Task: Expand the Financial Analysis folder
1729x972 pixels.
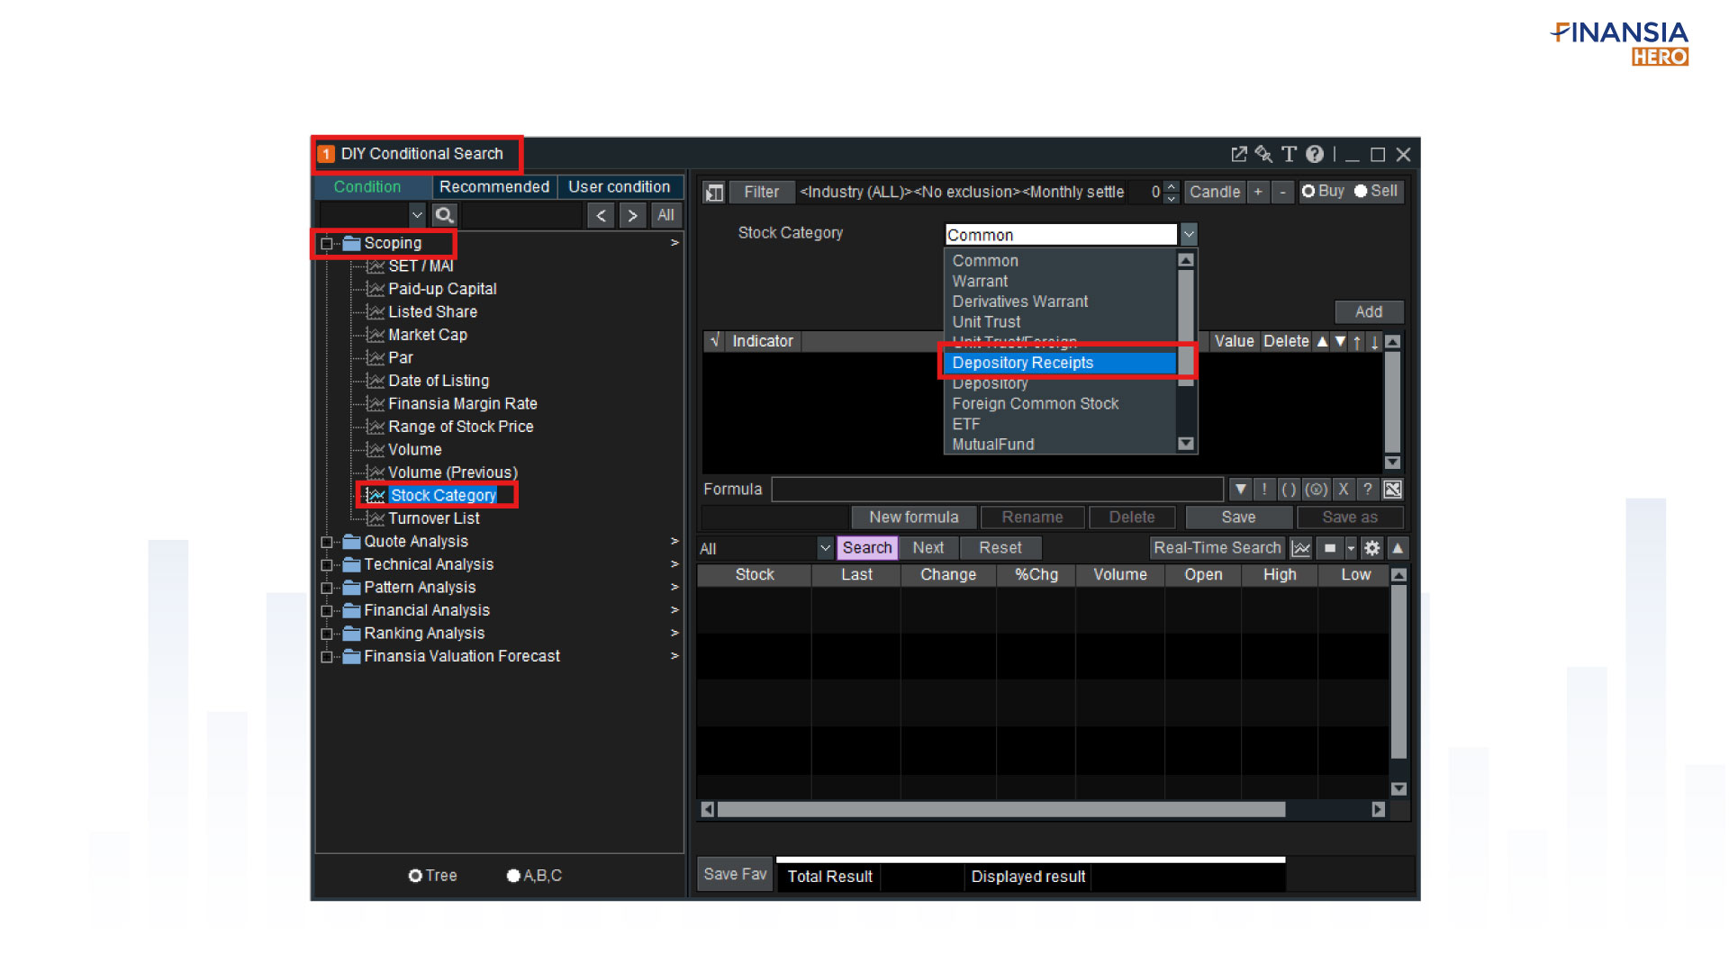Action: point(327,611)
